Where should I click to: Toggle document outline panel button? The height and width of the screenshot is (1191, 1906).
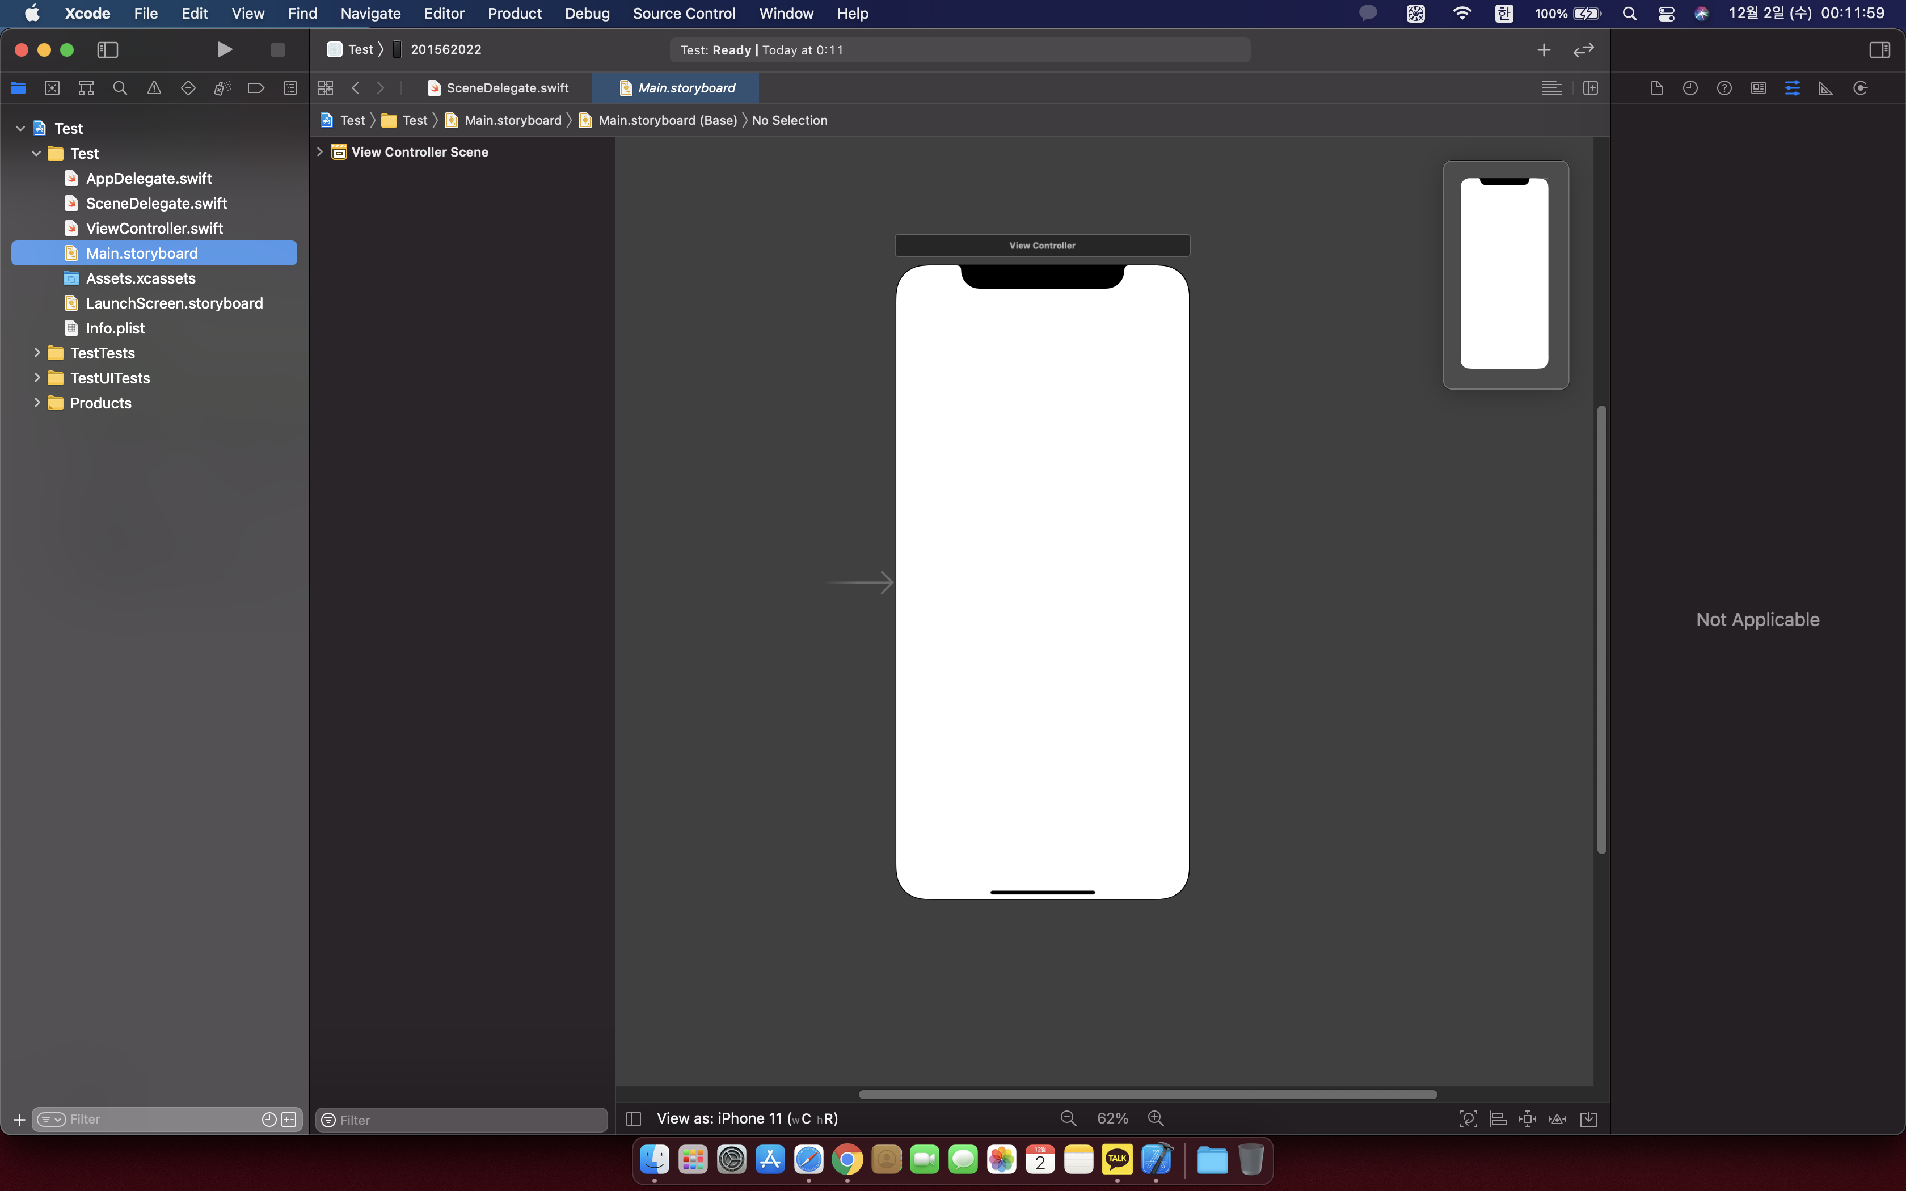point(633,1120)
